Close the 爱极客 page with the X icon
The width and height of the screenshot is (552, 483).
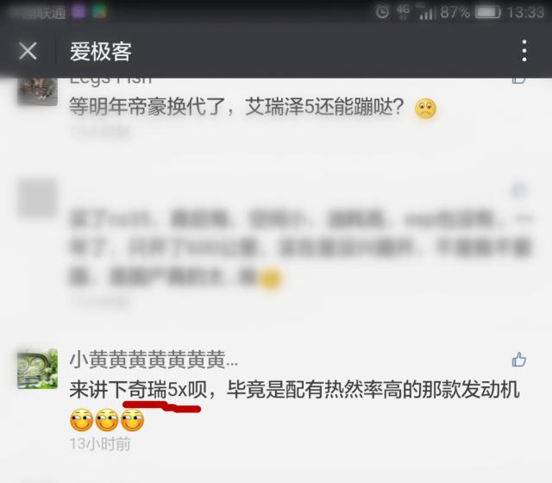[x=28, y=52]
